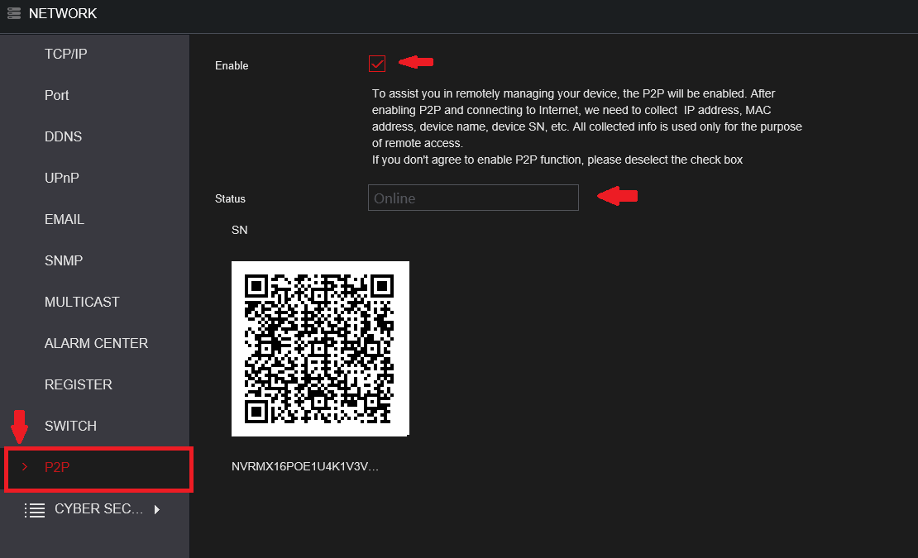Select REGISTER menu item
The width and height of the screenshot is (918, 558).
coord(79,385)
